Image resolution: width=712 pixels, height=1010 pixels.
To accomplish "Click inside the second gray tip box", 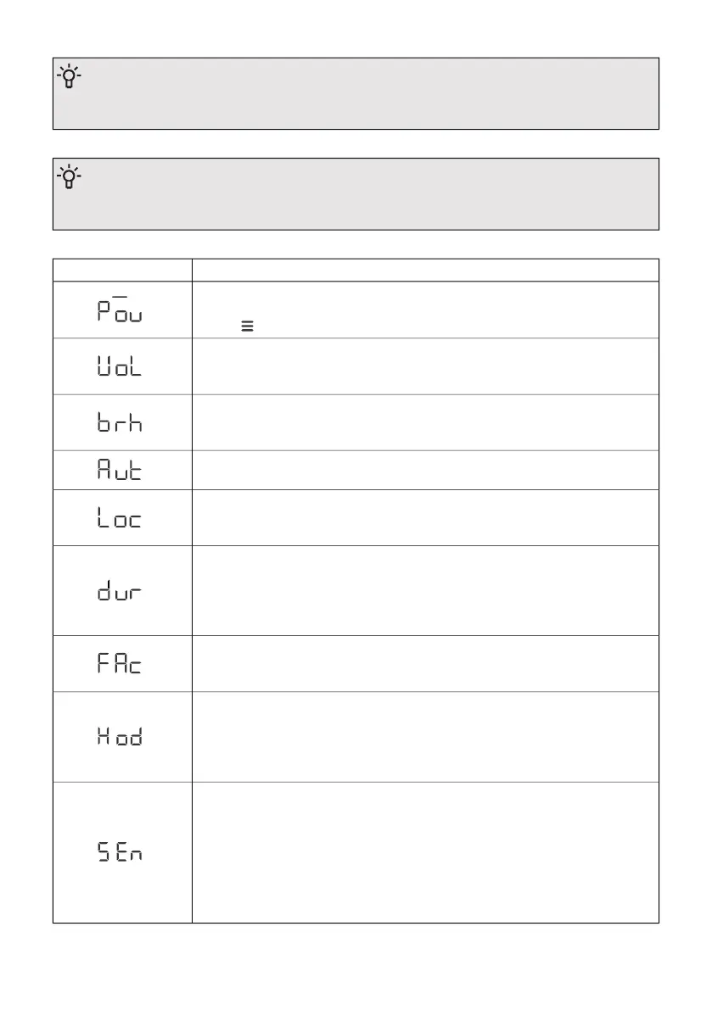I will pyautogui.click(x=356, y=193).
